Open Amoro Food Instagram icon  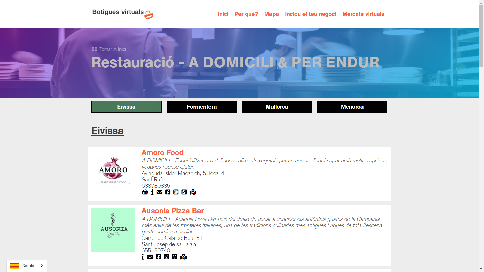[176, 192]
